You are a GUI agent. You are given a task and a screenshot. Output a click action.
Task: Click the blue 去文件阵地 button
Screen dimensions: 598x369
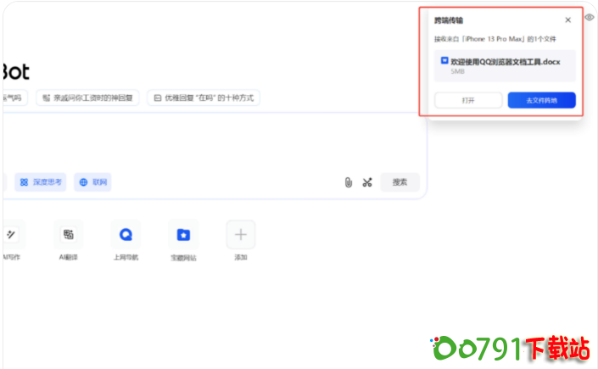coord(541,100)
